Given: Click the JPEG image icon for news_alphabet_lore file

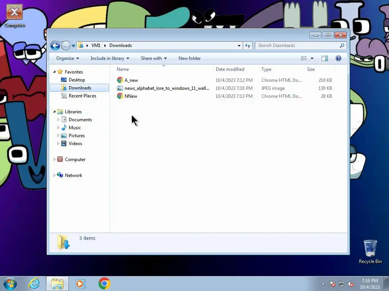Looking at the screenshot, I should pos(120,88).
